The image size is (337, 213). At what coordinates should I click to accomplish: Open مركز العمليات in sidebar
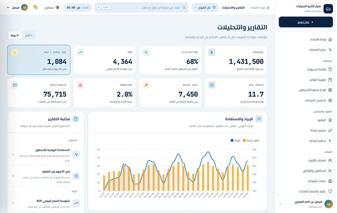(306, 50)
